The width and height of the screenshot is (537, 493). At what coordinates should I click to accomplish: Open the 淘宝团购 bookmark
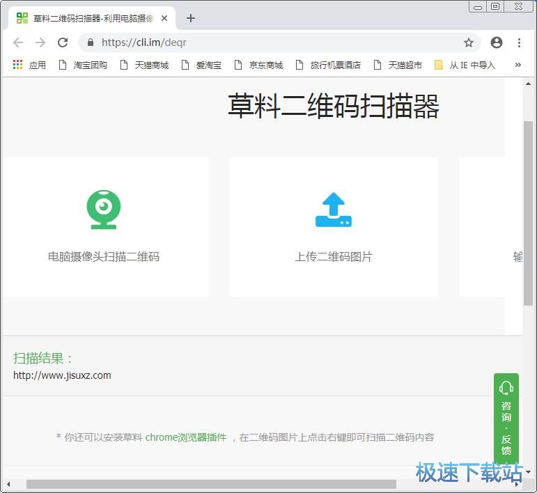point(83,65)
